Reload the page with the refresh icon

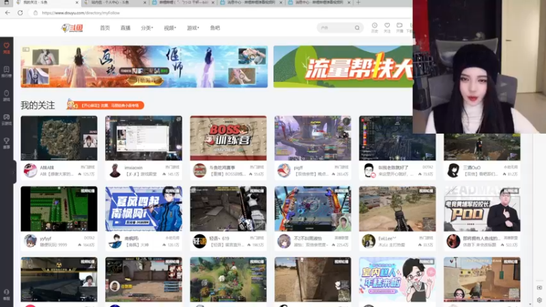tap(20, 13)
